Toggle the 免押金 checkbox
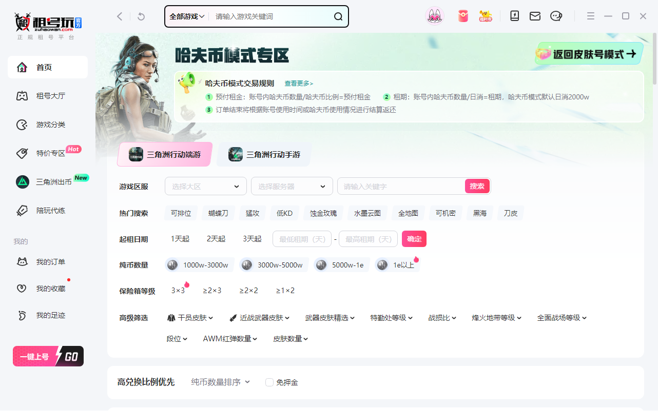The height and width of the screenshot is (411, 658). click(269, 382)
